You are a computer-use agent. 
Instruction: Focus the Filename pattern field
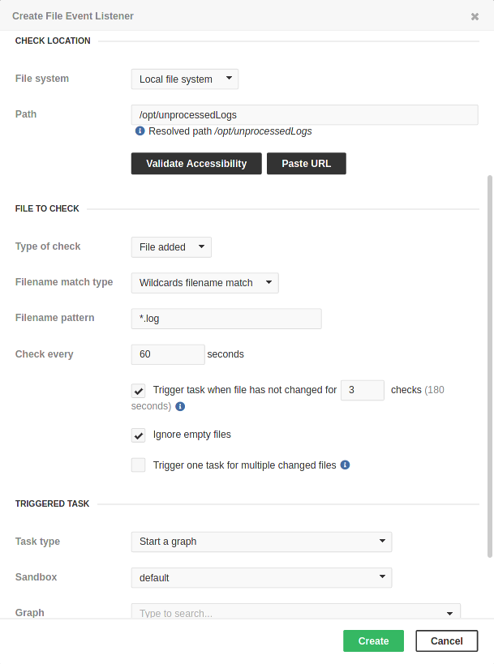click(226, 319)
